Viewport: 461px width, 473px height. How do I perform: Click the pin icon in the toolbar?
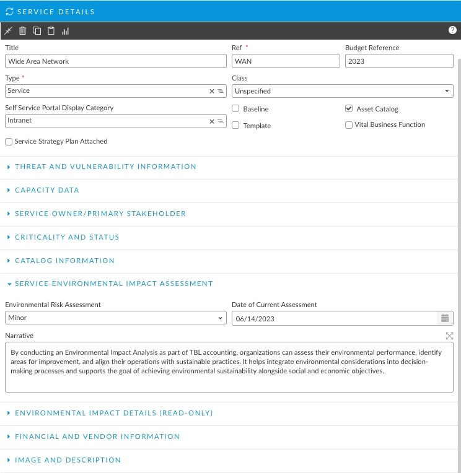click(x=8, y=30)
